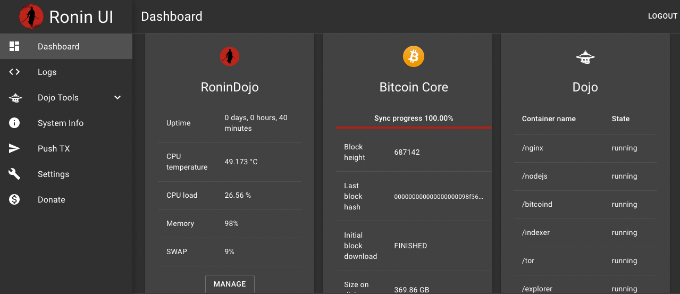
Task: Open the Logs menu item
Action: click(x=66, y=72)
